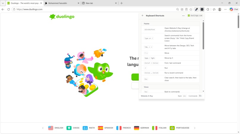Close the Duolingo tab

pos(41,3)
